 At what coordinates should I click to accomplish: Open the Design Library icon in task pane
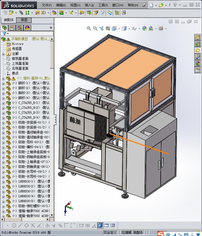coord(198,44)
